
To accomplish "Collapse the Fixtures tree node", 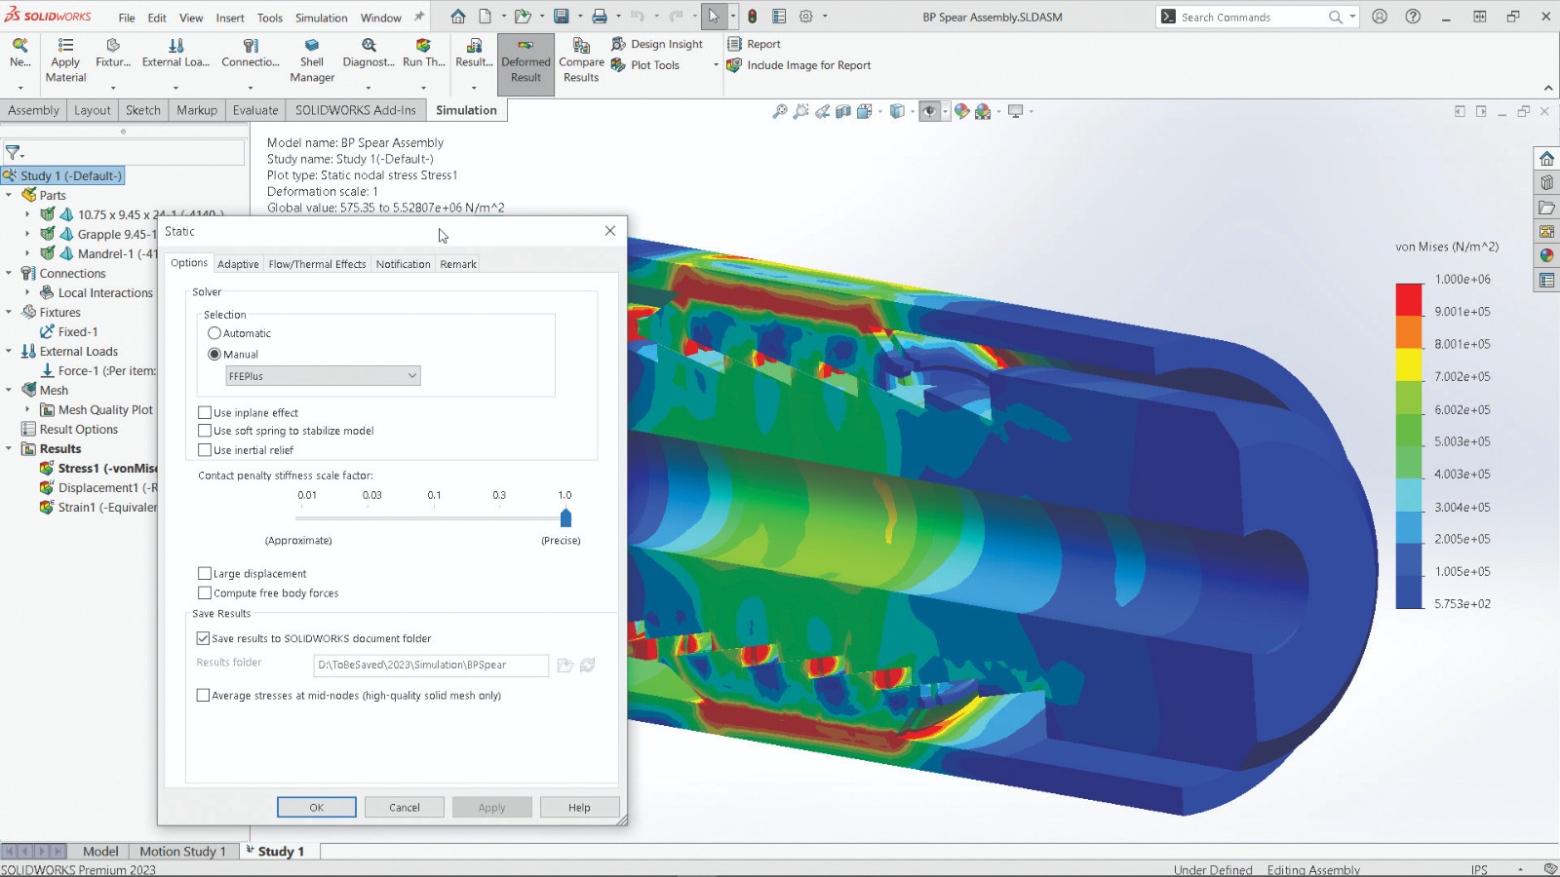I will tap(9, 313).
